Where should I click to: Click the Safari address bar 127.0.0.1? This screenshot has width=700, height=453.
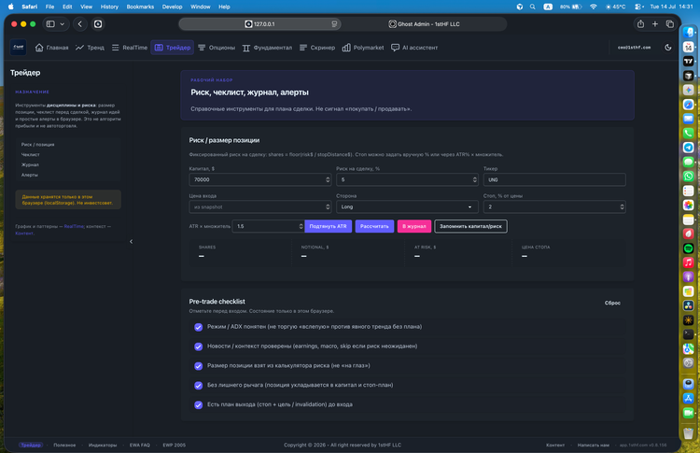(259, 24)
